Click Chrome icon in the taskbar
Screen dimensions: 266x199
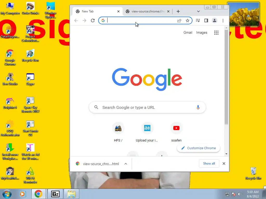pyautogui.click(x=38, y=194)
